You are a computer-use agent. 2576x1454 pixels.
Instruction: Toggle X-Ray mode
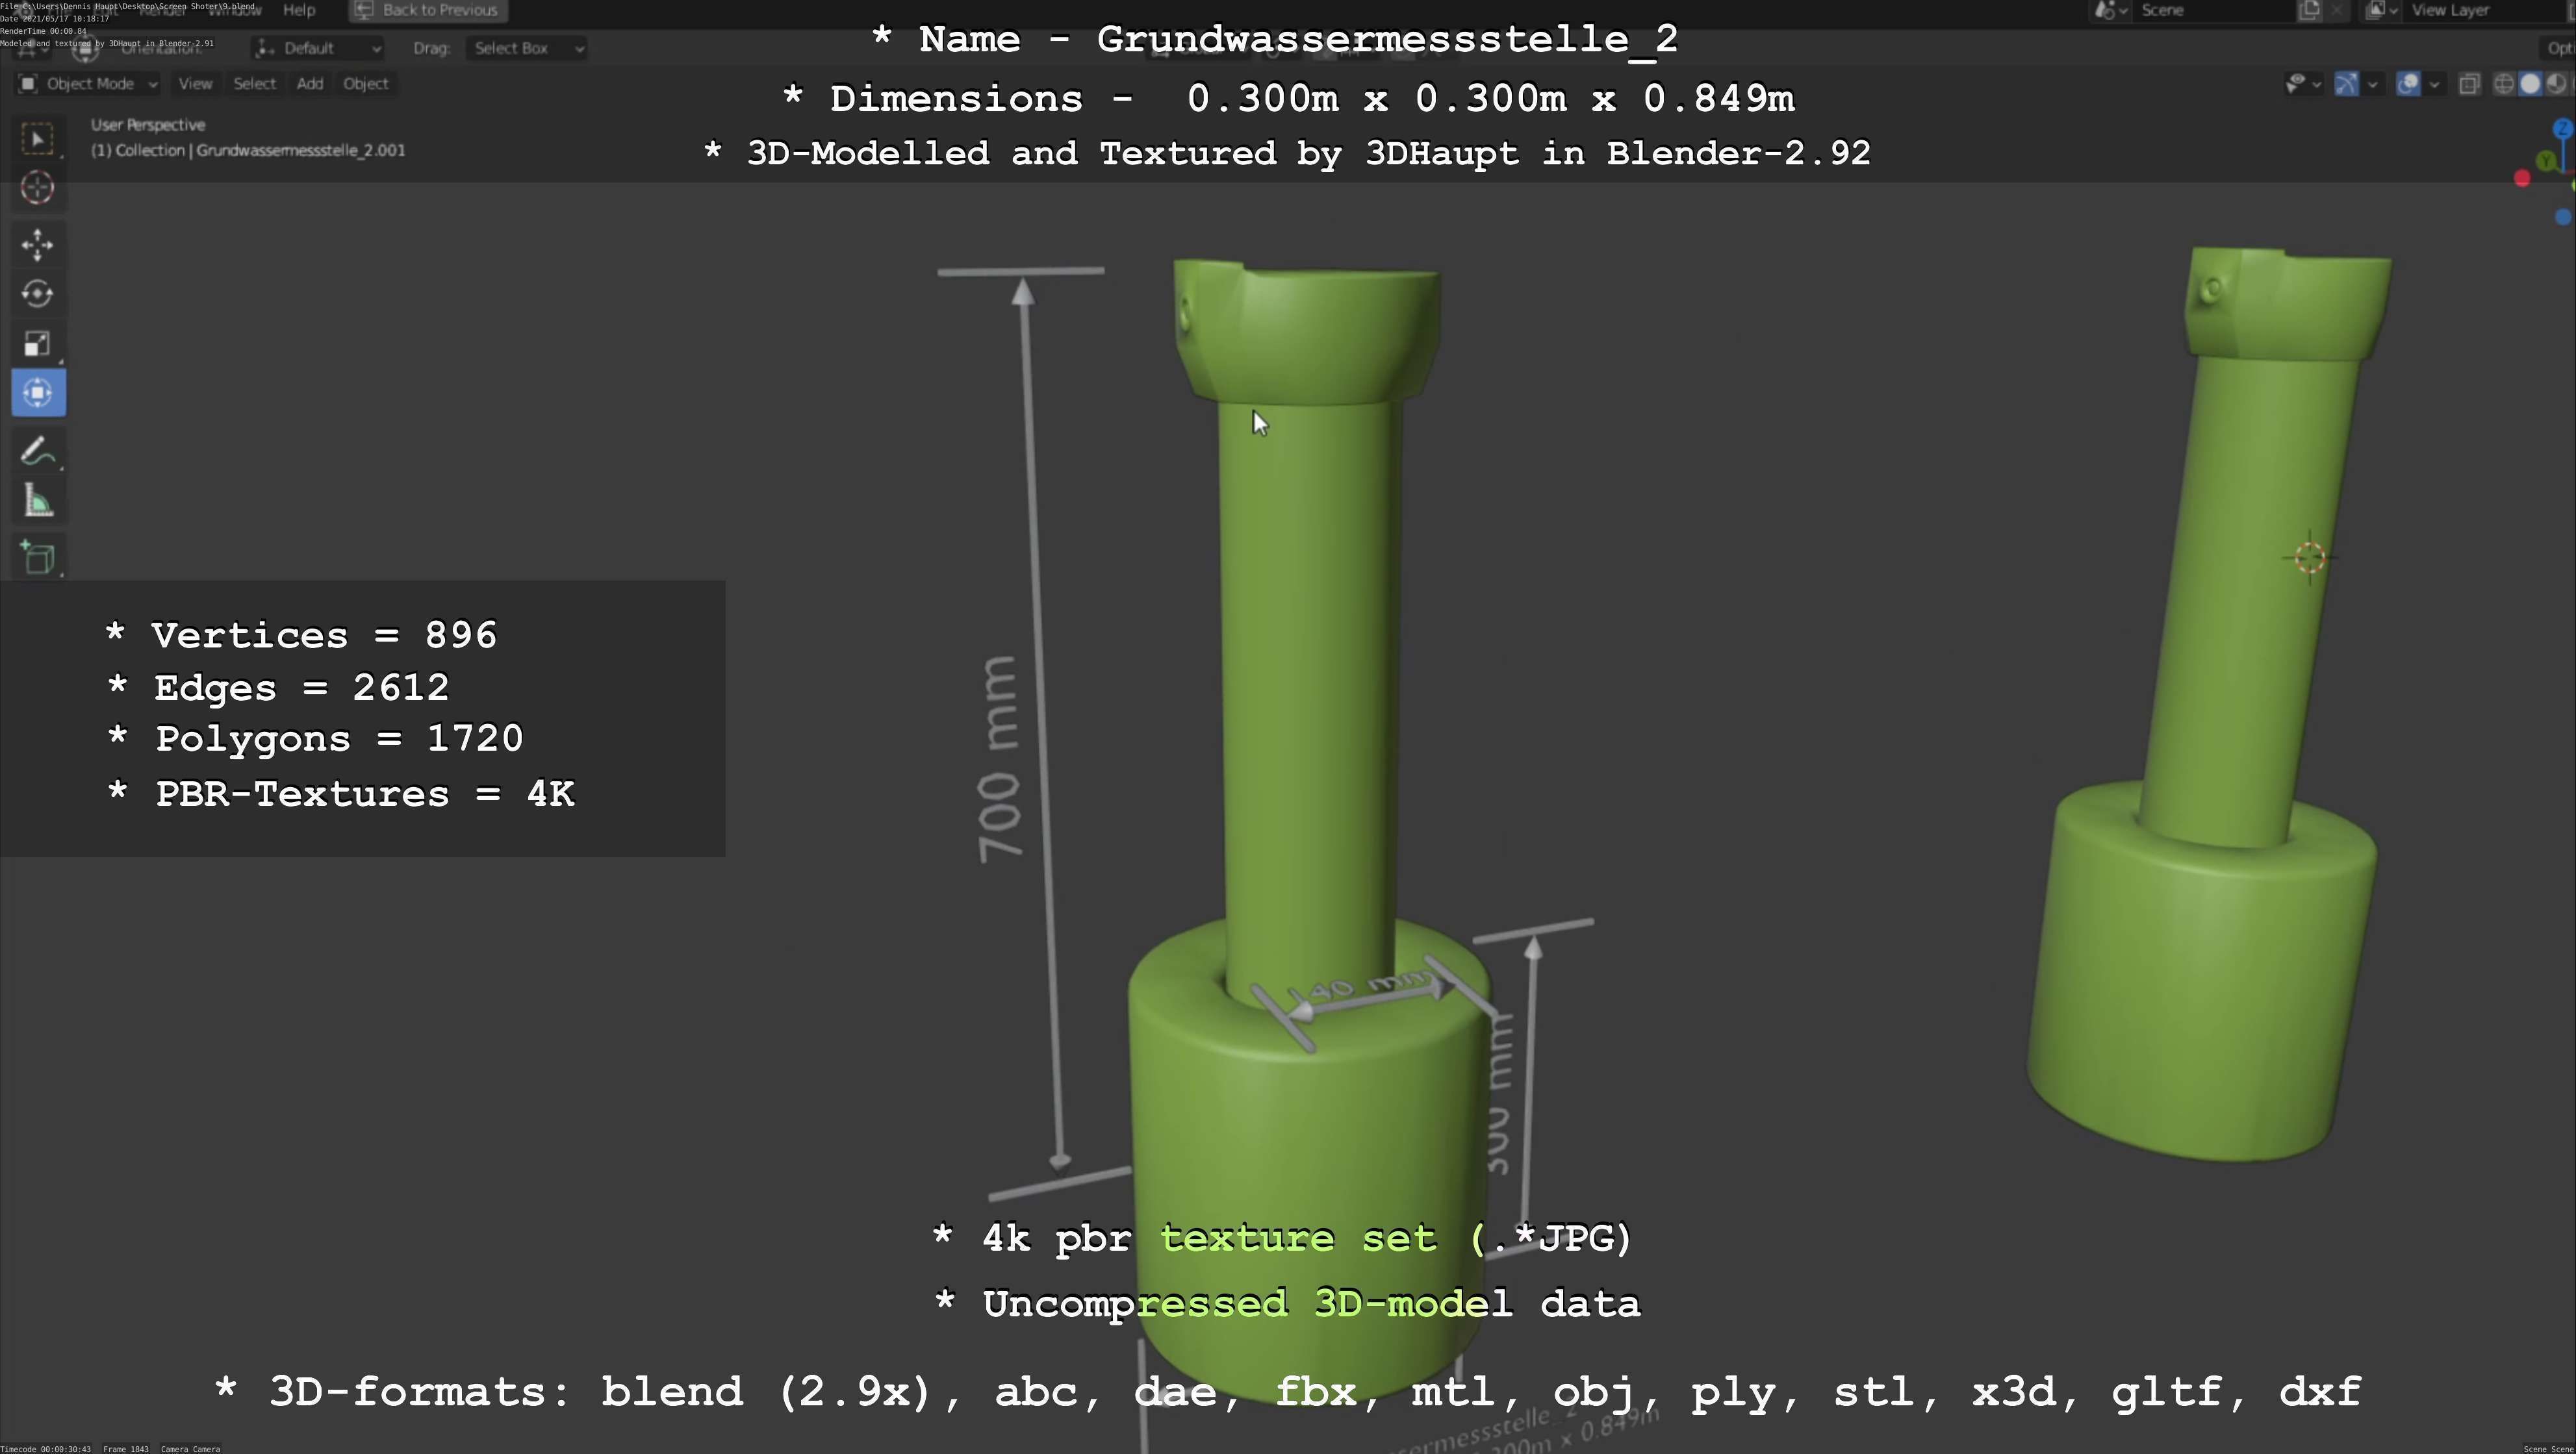pyautogui.click(x=2469, y=84)
